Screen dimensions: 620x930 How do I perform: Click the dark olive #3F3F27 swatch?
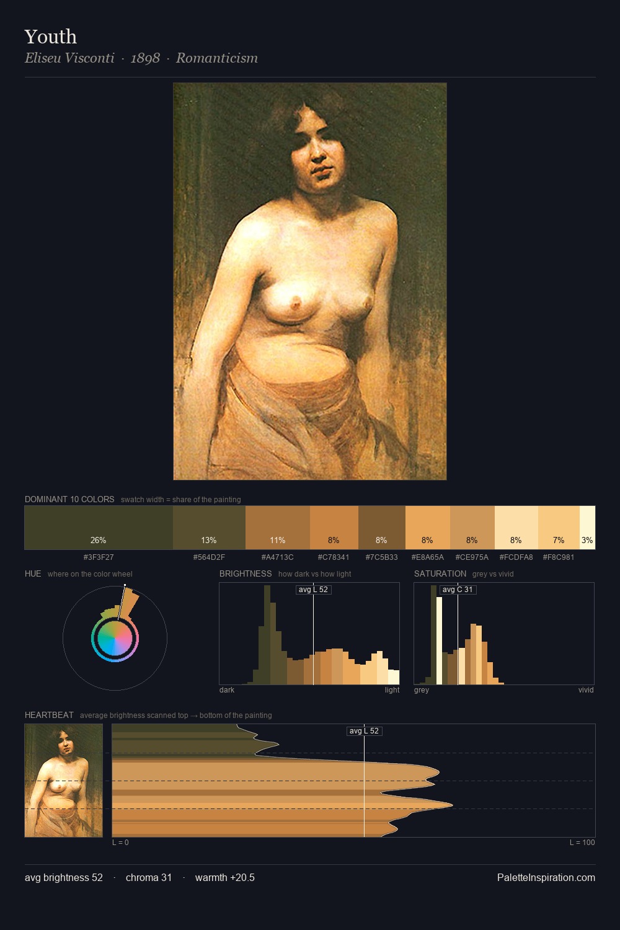pyautogui.click(x=99, y=528)
